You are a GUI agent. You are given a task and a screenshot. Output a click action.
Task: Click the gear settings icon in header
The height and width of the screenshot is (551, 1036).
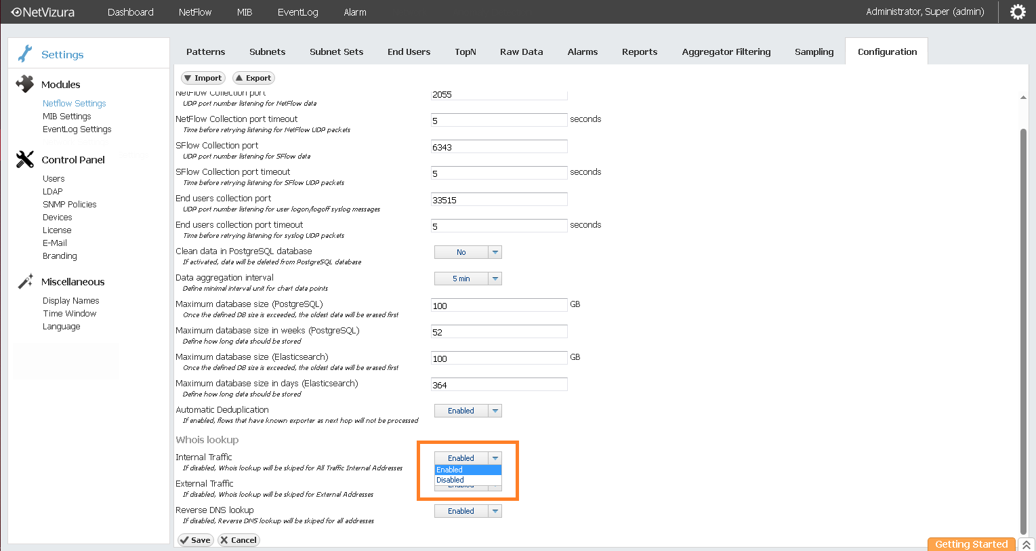click(1017, 12)
